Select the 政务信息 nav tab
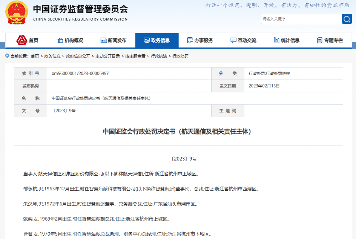 click(157, 40)
